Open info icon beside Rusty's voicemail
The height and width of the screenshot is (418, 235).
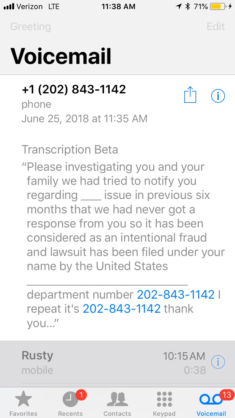coord(218,362)
